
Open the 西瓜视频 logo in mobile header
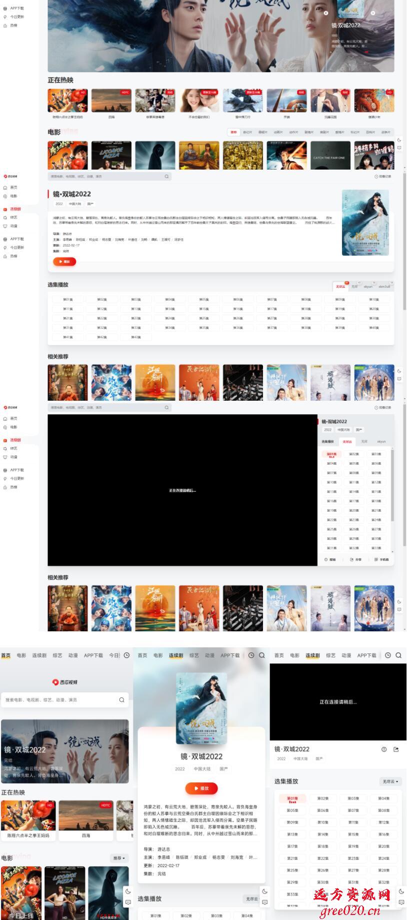coord(65,682)
